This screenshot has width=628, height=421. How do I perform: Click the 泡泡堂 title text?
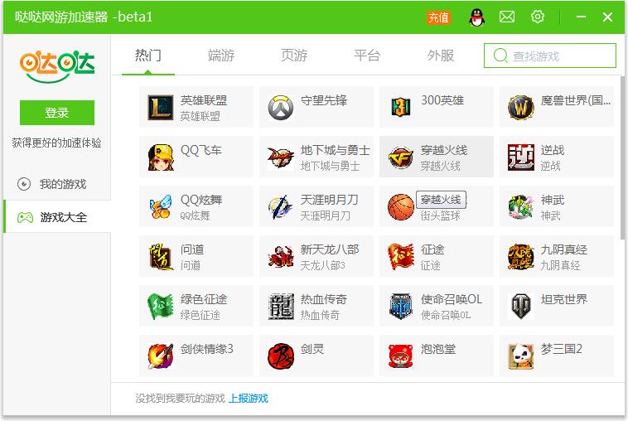438,349
